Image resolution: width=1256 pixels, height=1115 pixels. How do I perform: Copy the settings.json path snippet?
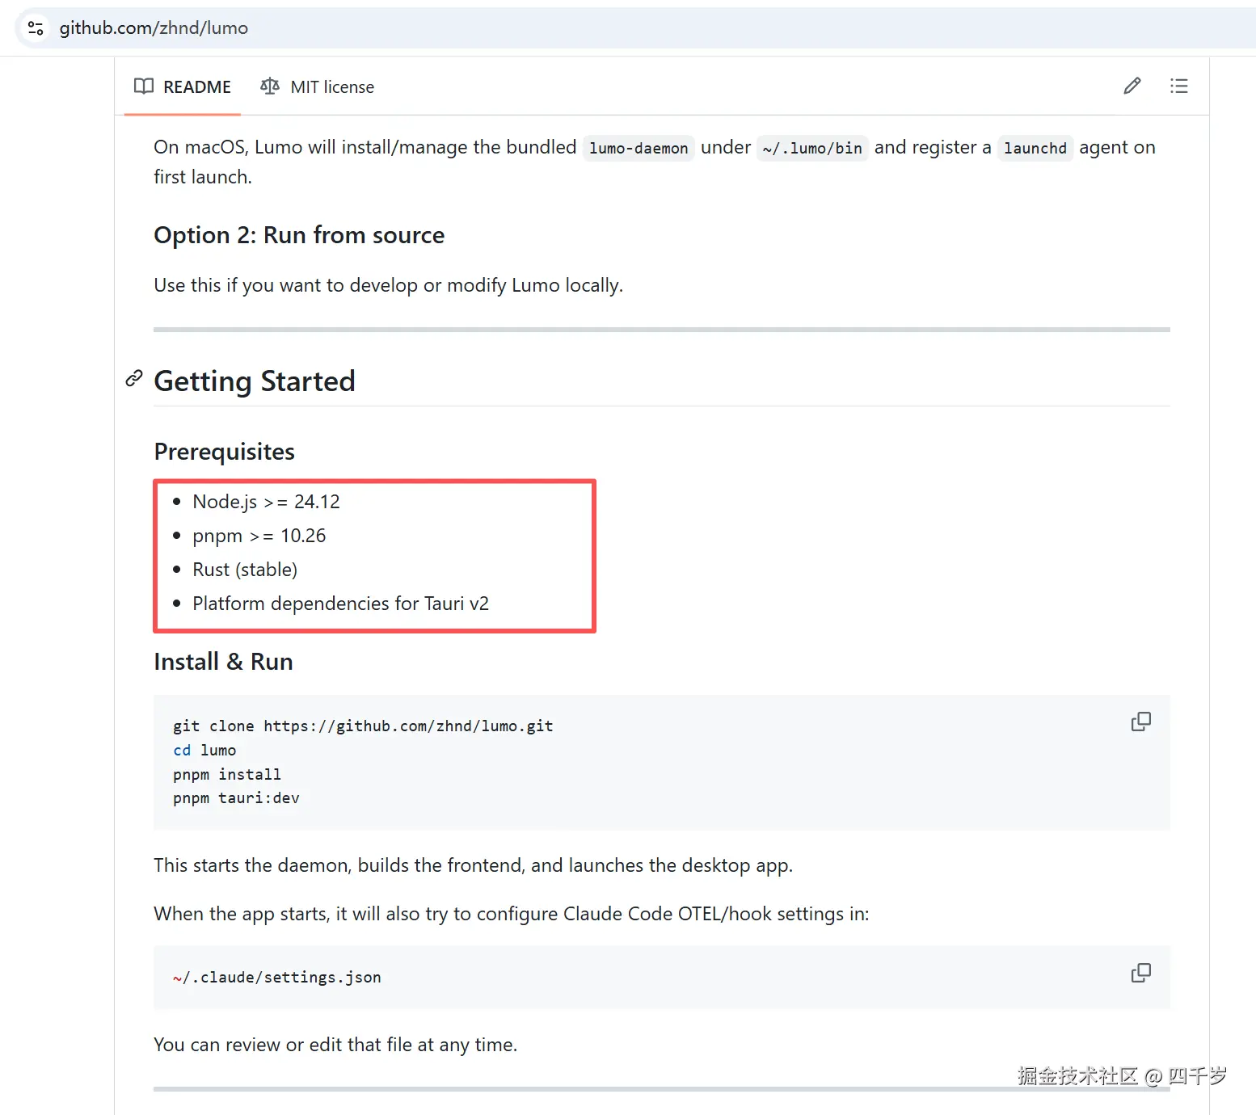1140,973
